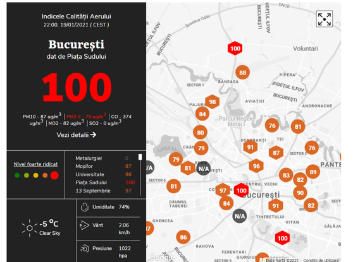Click the wind icon beside Vânt
Image resolution: width=353 pixels, height=262 pixels.
(x=84, y=225)
